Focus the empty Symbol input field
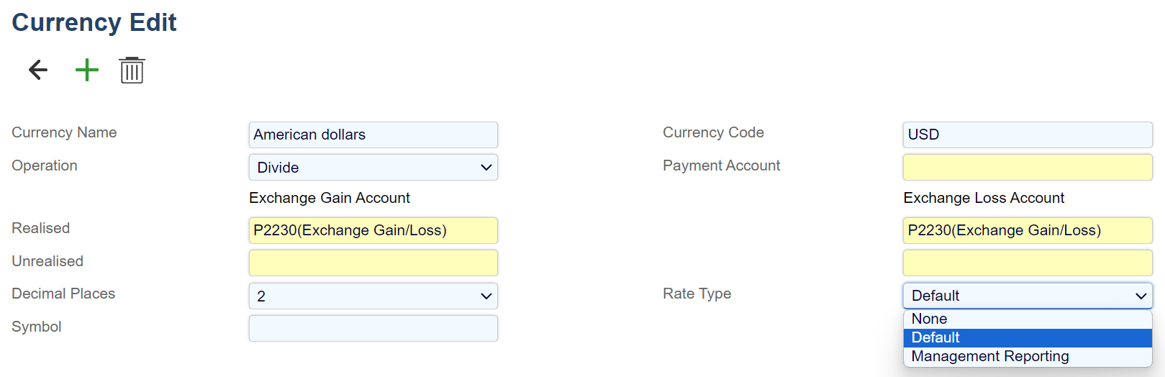Viewport: 1165px width, 377px height. click(x=373, y=328)
